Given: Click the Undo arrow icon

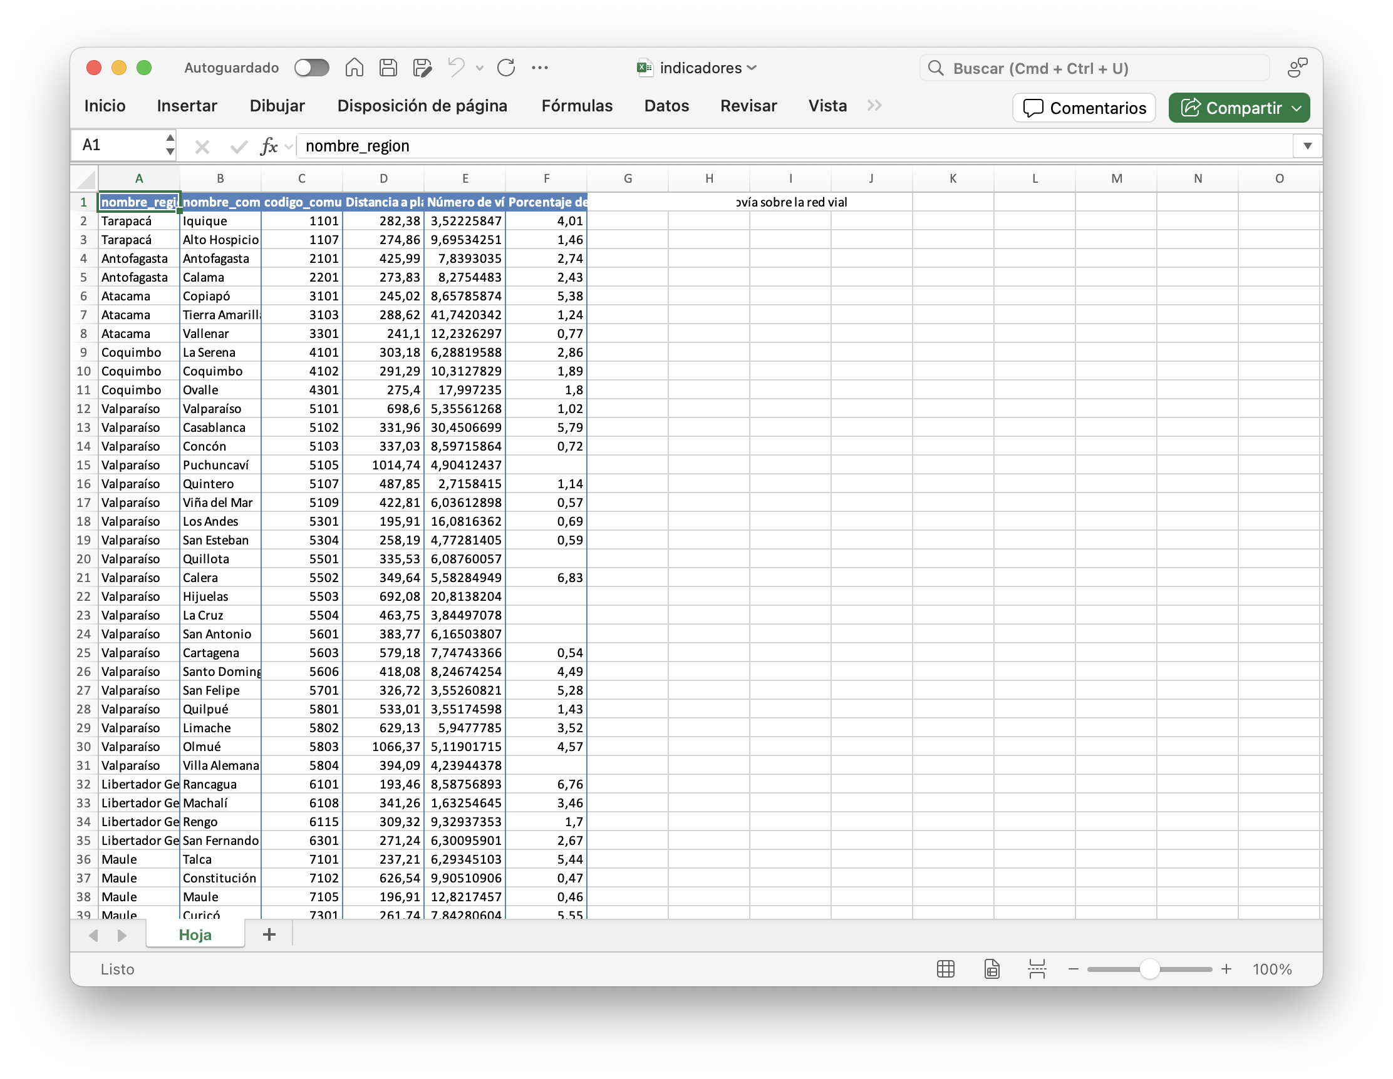Looking at the screenshot, I should (455, 68).
